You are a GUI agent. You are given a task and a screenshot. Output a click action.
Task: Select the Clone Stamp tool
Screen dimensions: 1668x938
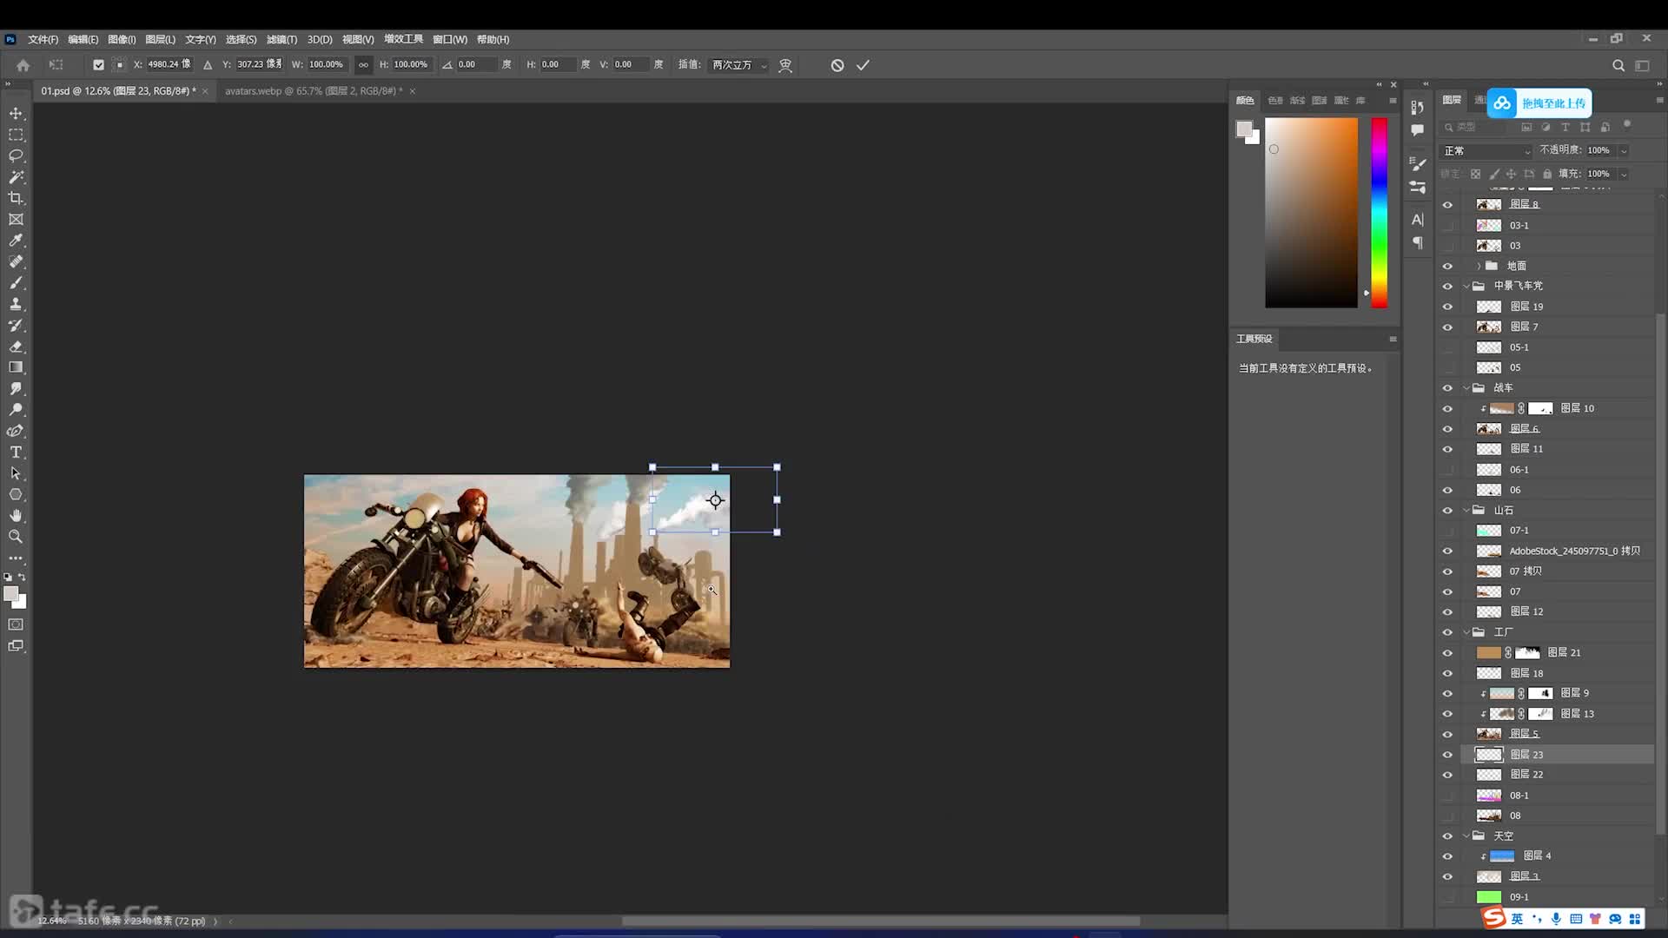16,304
